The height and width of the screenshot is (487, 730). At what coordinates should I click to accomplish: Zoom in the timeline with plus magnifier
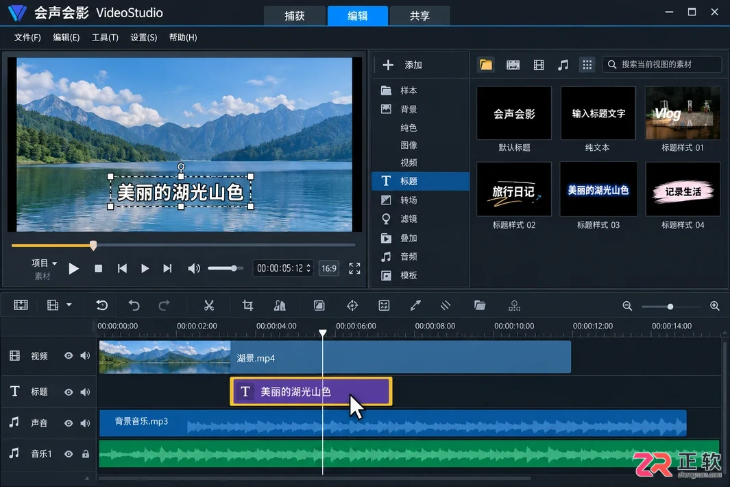[715, 306]
